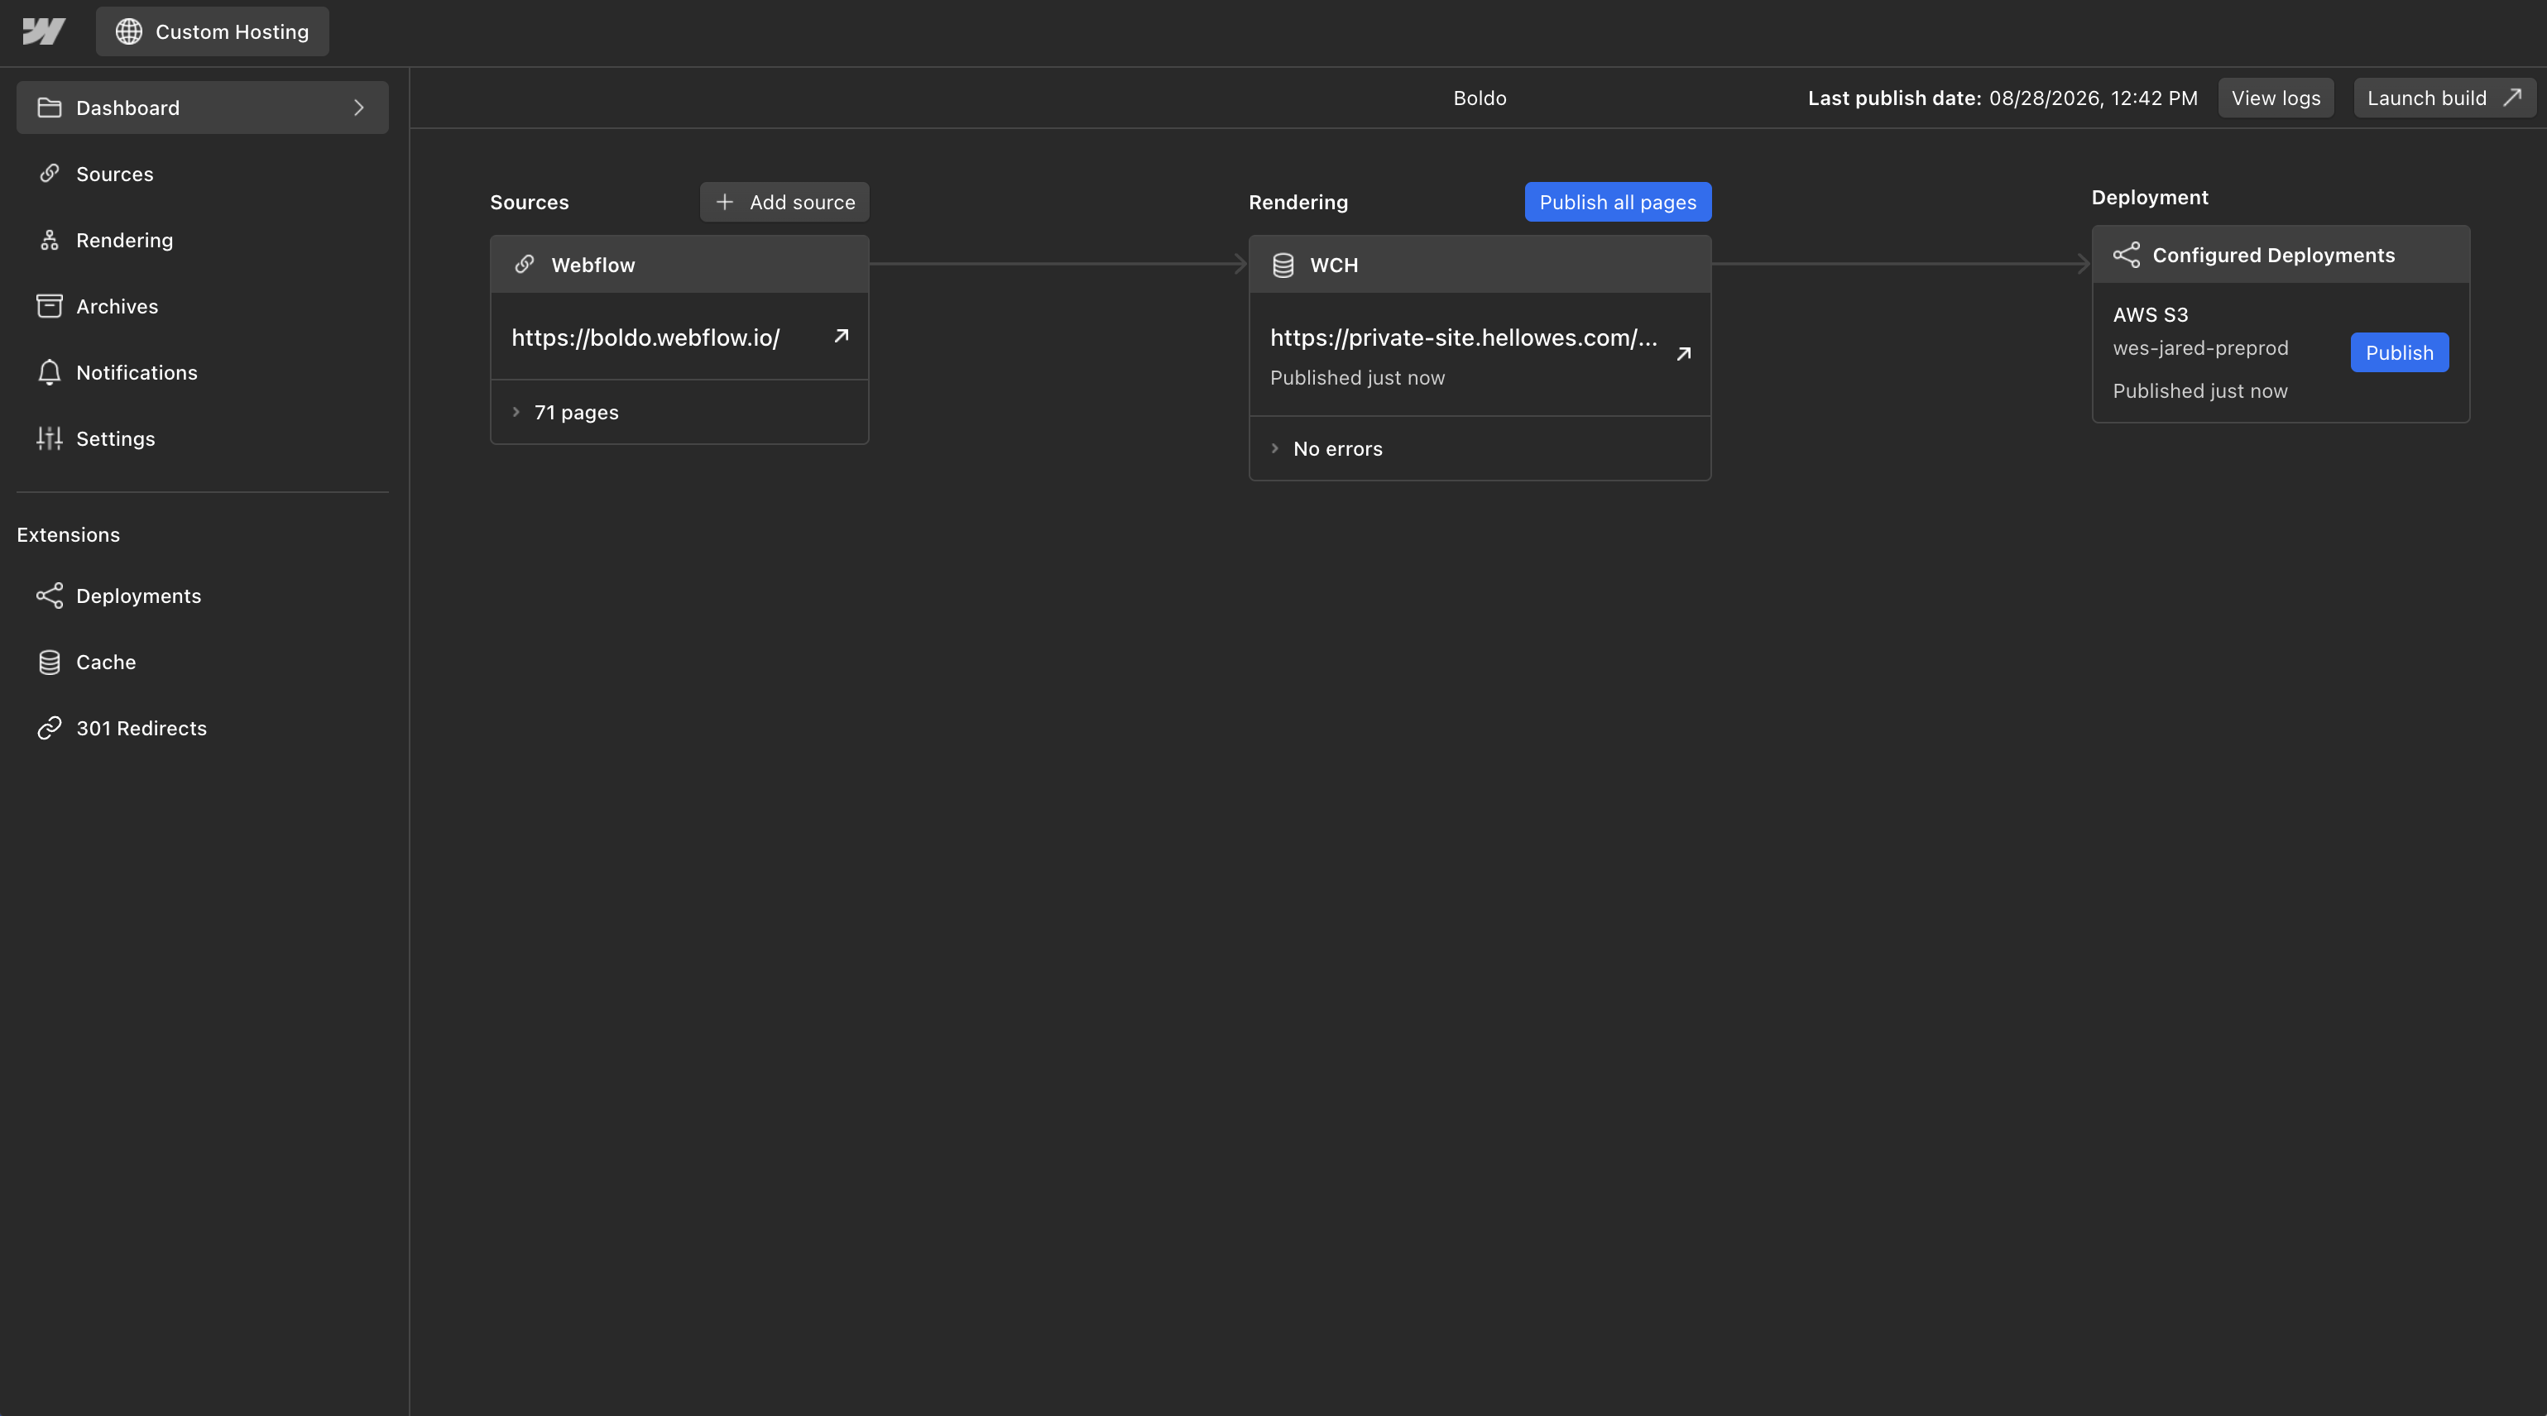This screenshot has width=2547, height=1416.
Task: Click Publish all pages button
Action: coord(1618,202)
